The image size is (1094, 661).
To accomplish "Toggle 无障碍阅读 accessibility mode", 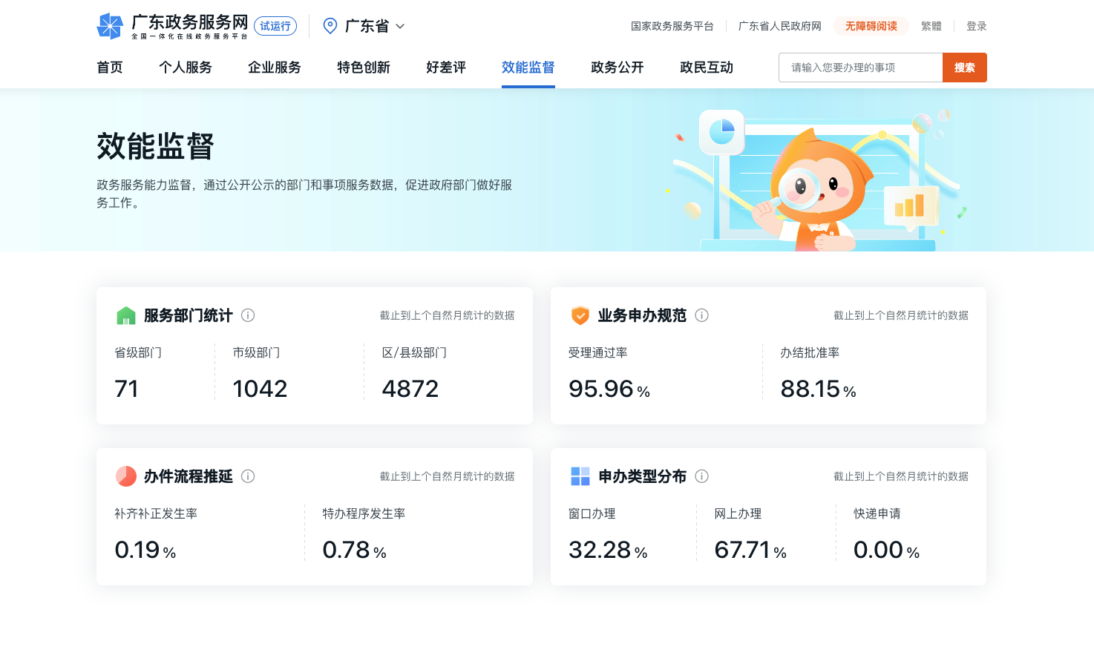I will (871, 26).
